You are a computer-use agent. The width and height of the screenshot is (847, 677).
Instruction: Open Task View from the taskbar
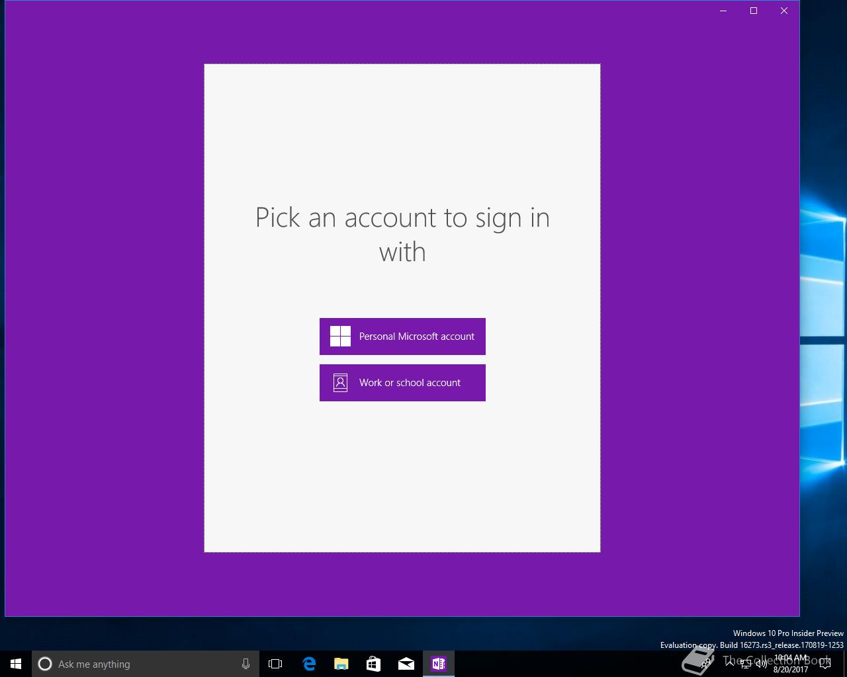tap(275, 664)
